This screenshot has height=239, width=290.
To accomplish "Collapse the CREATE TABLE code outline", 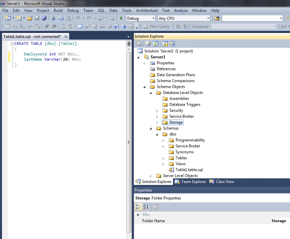I will click(12, 44).
